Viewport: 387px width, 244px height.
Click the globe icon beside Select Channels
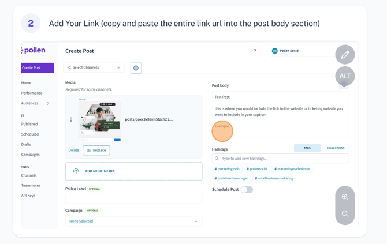pyautogui.click(x=136, y=68)
